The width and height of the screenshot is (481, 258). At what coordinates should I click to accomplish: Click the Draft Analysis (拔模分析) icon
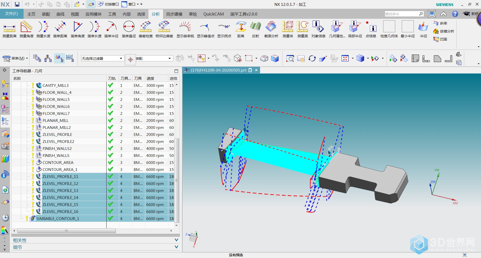[x=444, y=31]
